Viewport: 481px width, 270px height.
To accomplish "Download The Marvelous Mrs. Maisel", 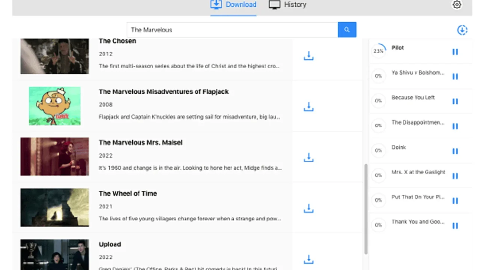I will (x=309, y=157).
